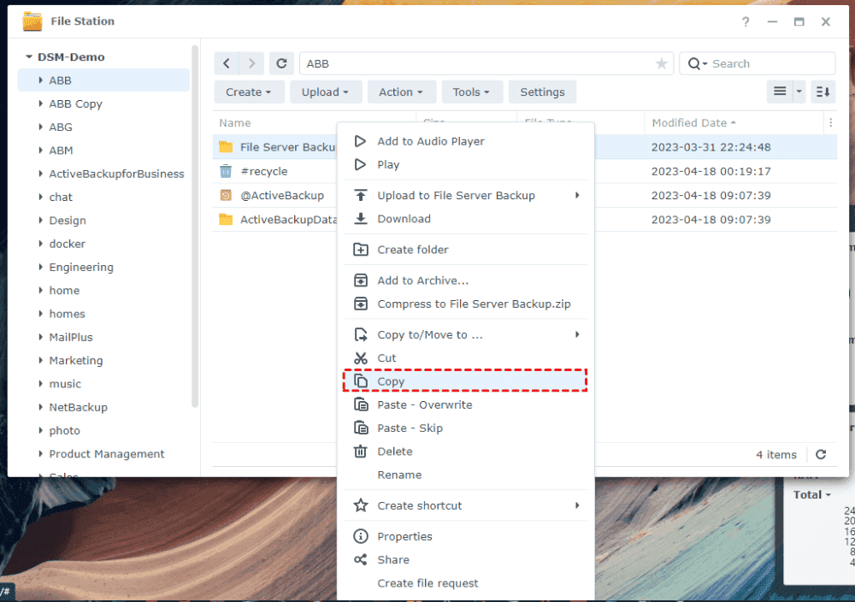Click the Copy to/Move to icon
855x602 pixels.
click(361, 335)
